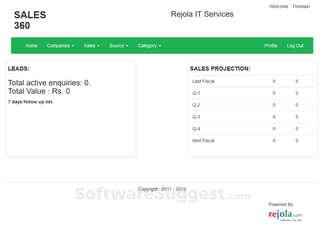
Task: Open the Category dropdown menu
Action: click(149, 46)
